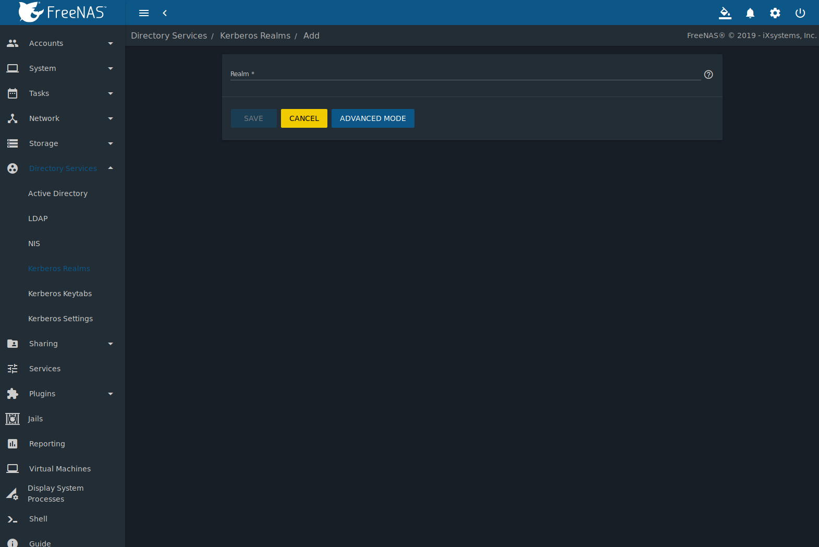Click the power button icon
This screenshot has width=819, height=547.
pos(800,13)
